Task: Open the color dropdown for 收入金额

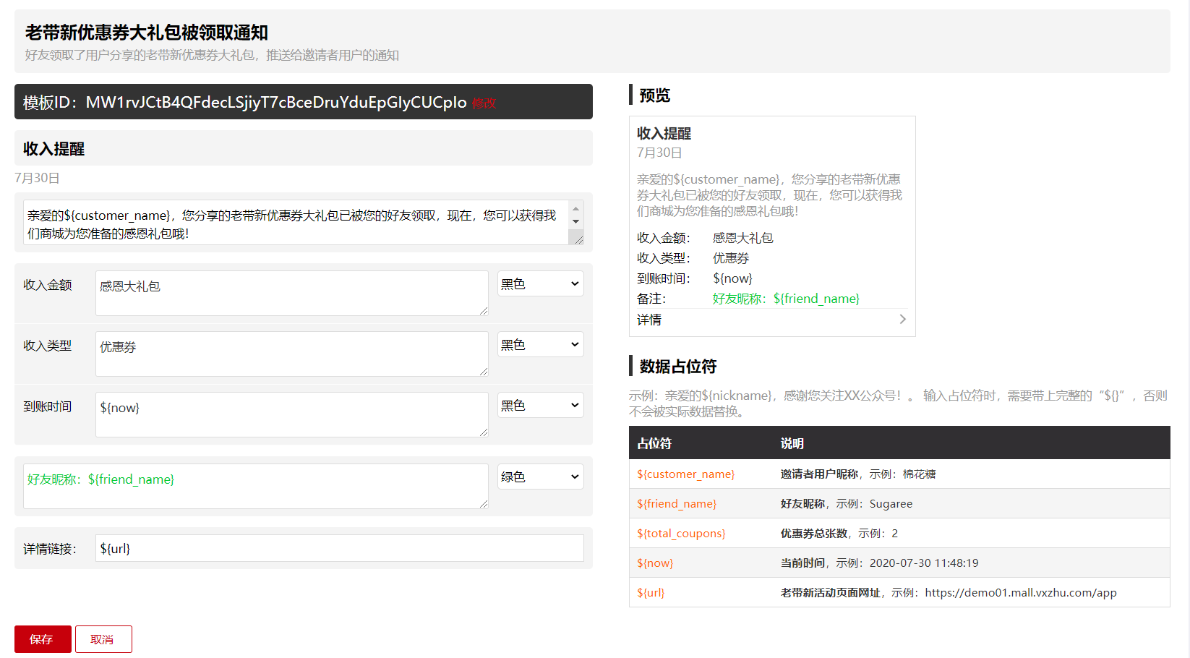Action: click(540, 284)
